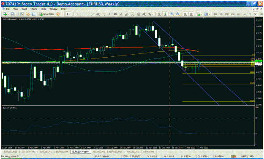Open the DJIA30,H1 chart tab
The height and width of the screenshot is (159, 264).
(x=149, y=151)
